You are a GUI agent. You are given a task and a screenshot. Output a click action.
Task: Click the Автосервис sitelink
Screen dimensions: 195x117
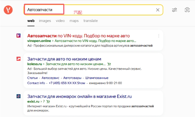pos(50,78)
